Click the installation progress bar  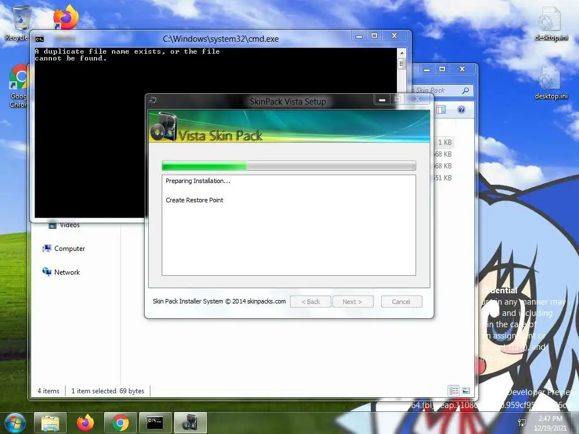[289, 166]
